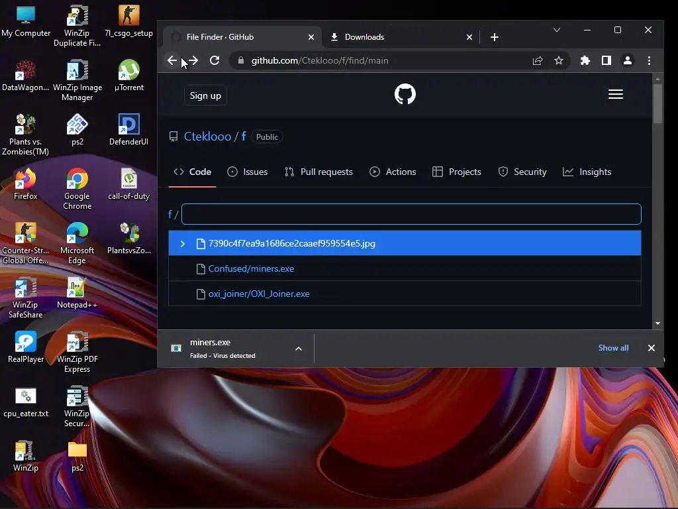The image size is (678, 509).
Task: Click the chevron on the highlighted jpg row
Action: pyautogui.click(x=183, y=244)
